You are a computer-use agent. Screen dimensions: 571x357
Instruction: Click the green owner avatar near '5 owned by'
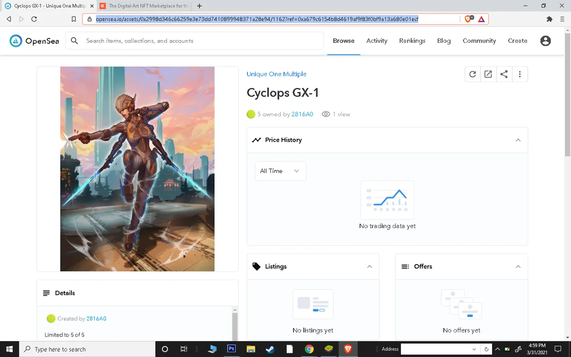(251, 114)
